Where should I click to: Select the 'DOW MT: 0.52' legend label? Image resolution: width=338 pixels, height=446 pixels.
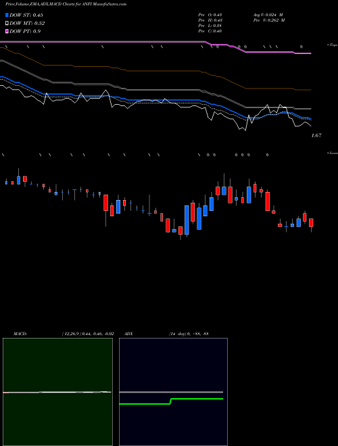coord(27,24)
